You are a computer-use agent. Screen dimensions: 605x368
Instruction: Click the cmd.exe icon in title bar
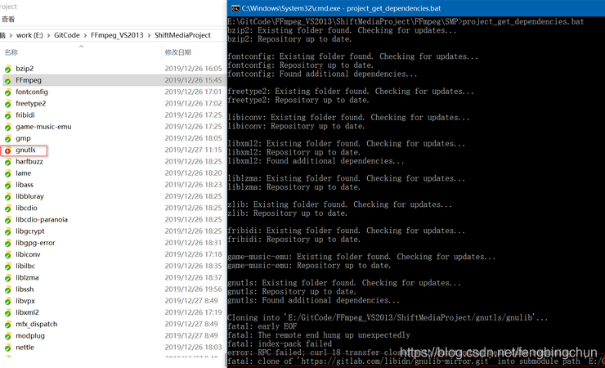coord(235,8)
